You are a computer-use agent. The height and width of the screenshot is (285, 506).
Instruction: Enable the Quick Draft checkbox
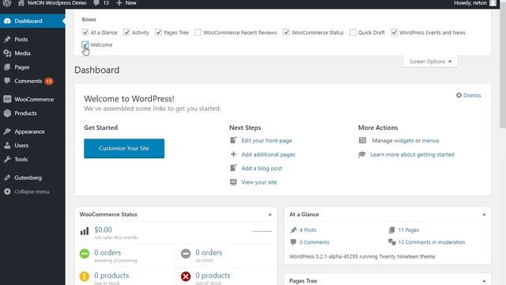353,32
